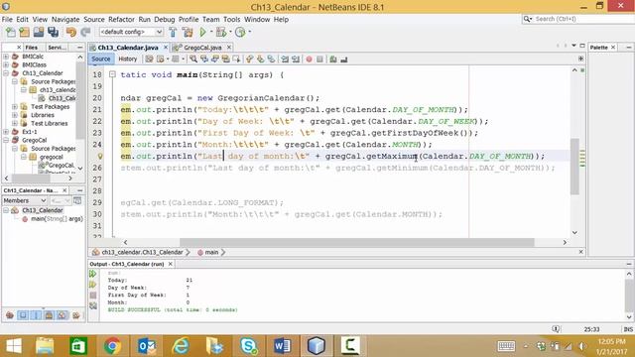
Task: Close the Output panel tab
Action: pos(170,264)
